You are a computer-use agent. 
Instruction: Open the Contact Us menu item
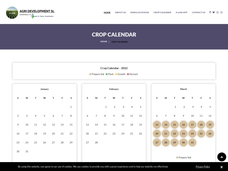(x=198, y=13)
